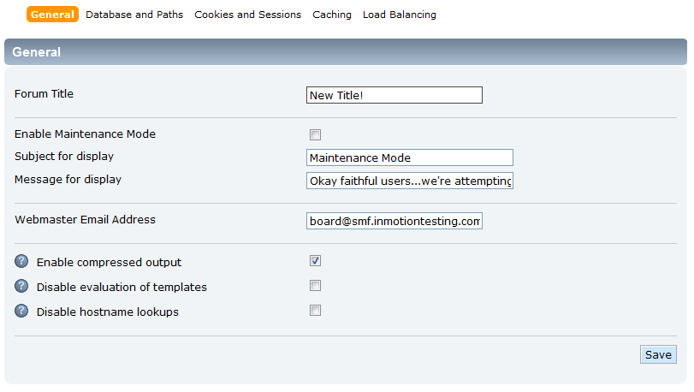Screen dimensions: 694x392
Task: Click the Webmaster Email Address label
Action: 85,219
